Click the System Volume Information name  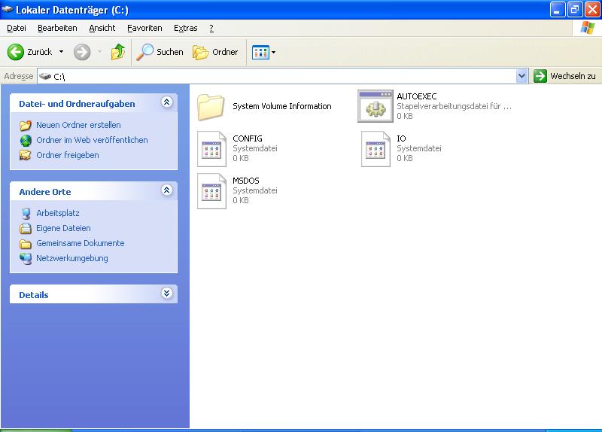(x=281, y=106)
